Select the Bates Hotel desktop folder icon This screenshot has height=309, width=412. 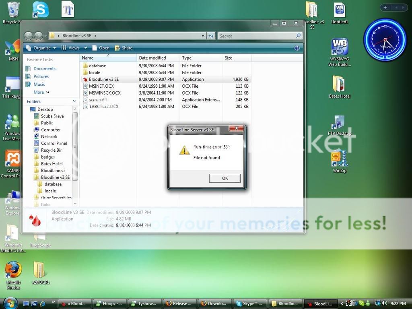340,87
